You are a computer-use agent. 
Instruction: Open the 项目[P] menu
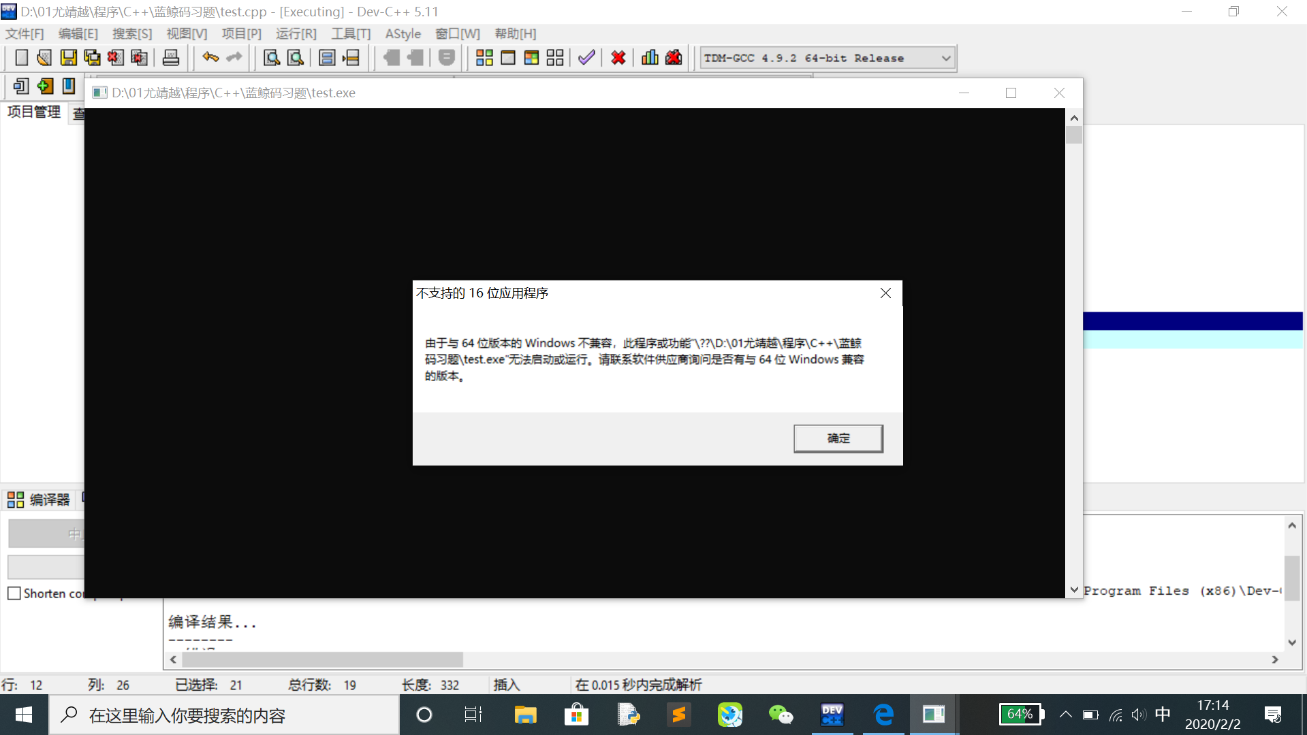241,33
